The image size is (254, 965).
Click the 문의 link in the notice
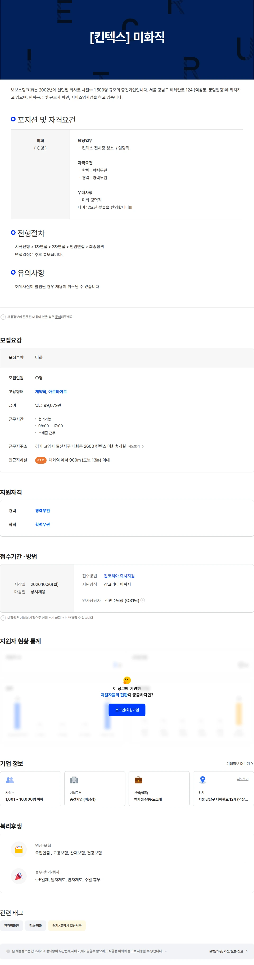pyautogui.click(x=58, y=317)
